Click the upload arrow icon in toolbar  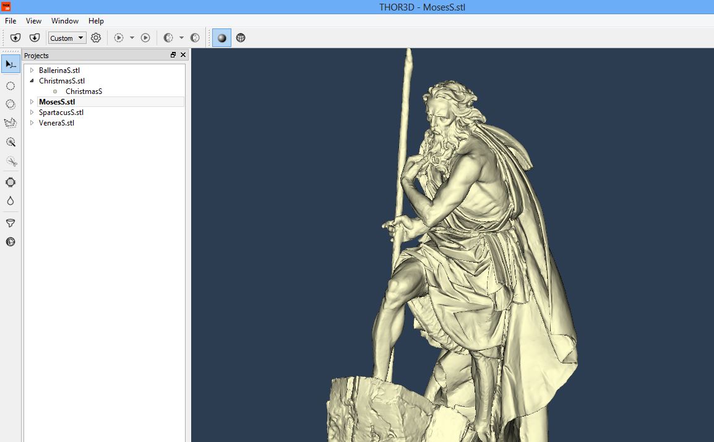[x=16, y=38]
